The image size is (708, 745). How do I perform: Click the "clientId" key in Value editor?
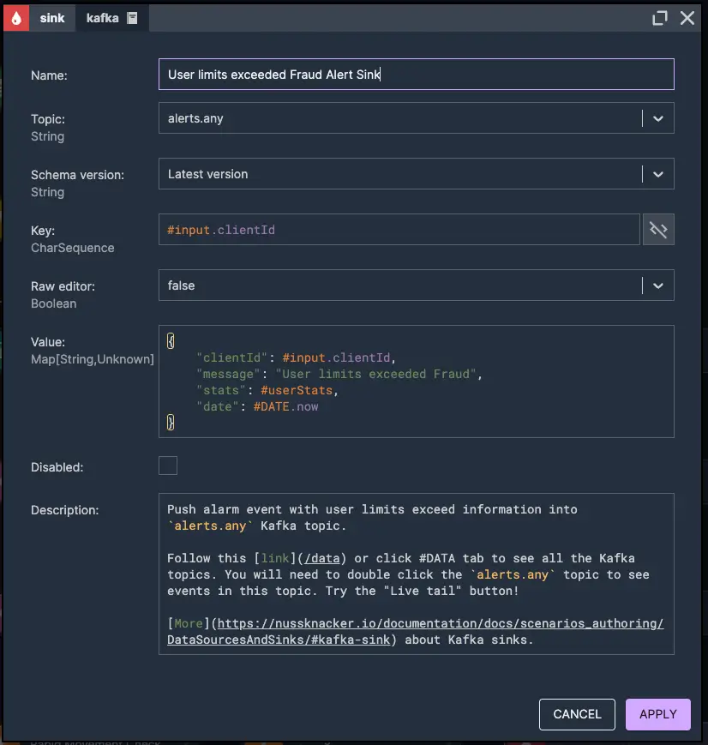[x=232, y=357]
